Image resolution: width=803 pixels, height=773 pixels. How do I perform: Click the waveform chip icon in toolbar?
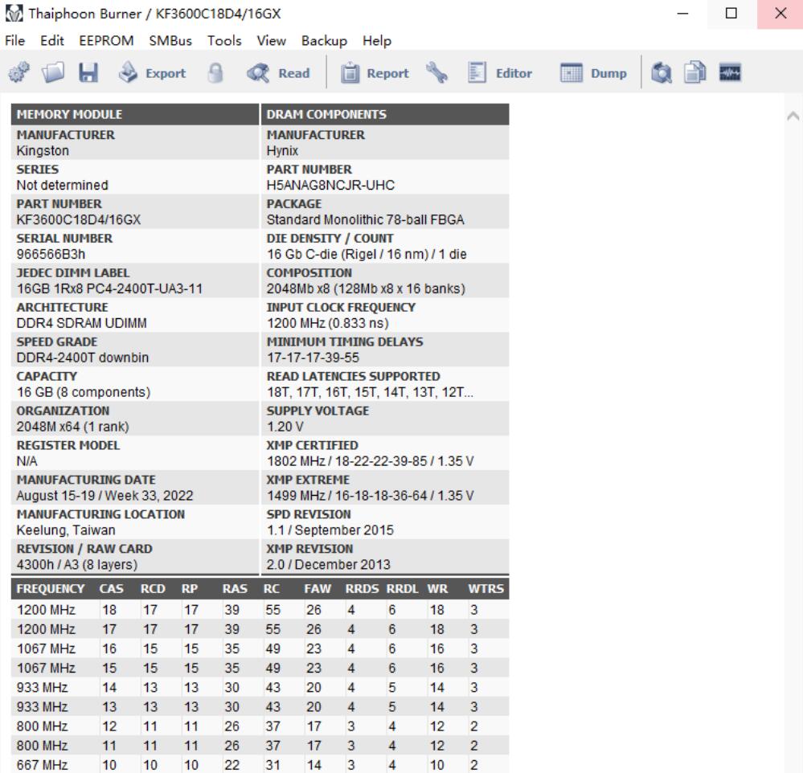tap(731, 73)
